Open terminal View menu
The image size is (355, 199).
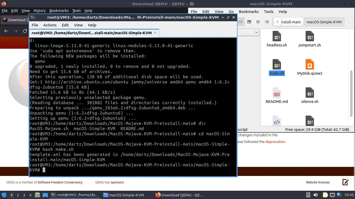pyautogui.click(x=78, y=25)
